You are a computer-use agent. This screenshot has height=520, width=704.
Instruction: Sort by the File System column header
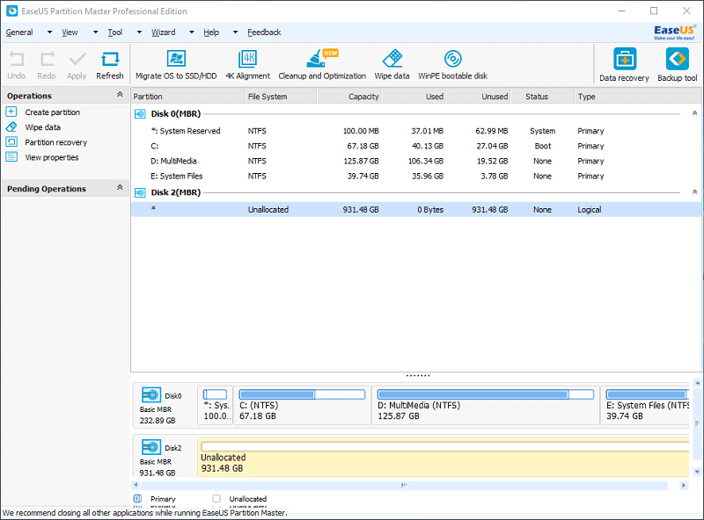coord(281,97)
